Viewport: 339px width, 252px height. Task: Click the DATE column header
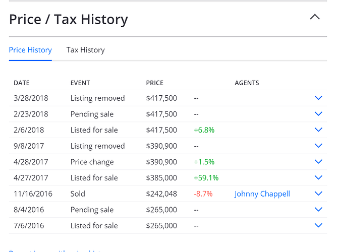pyautogui.click(x=22, y=83)
